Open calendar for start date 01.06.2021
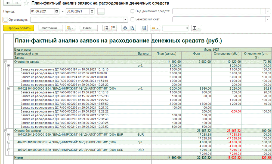This screenshot has height=164, width=272. coord(57,11)
